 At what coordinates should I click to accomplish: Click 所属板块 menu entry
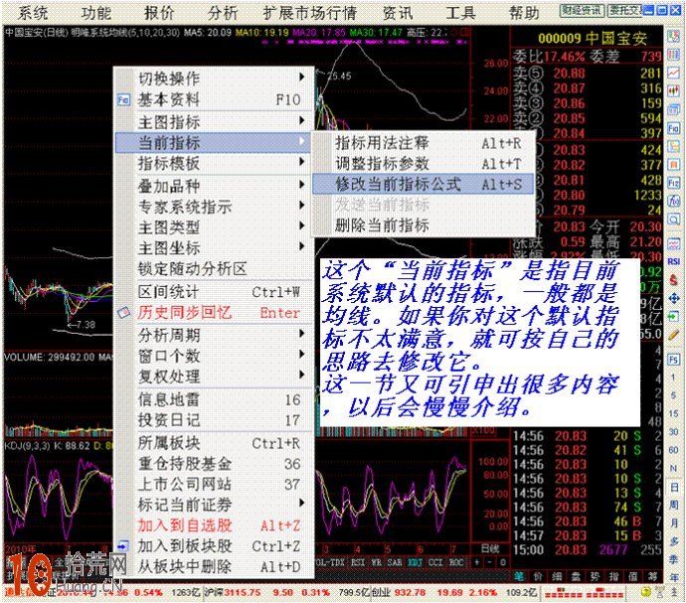click(x=214, y=443)
